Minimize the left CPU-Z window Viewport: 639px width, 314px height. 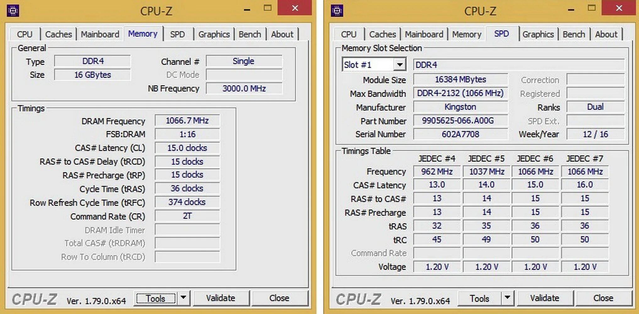[x=247, y=9]
